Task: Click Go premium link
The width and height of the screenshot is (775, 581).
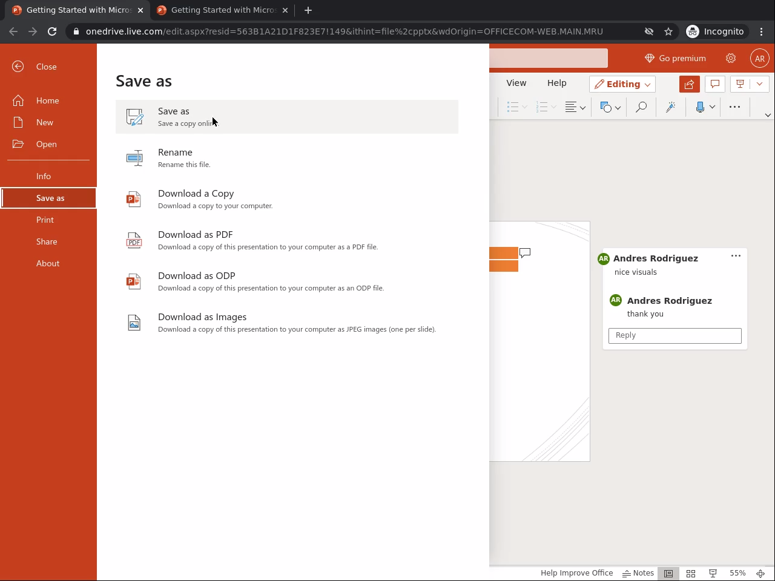Action: tap(675, 58)
